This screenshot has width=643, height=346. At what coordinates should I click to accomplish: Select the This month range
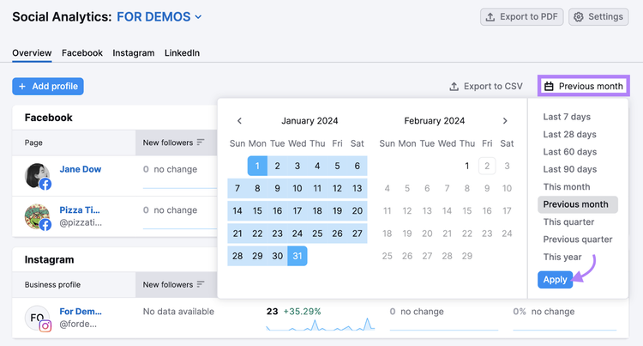pyautogui.click(x=567, y=187)
